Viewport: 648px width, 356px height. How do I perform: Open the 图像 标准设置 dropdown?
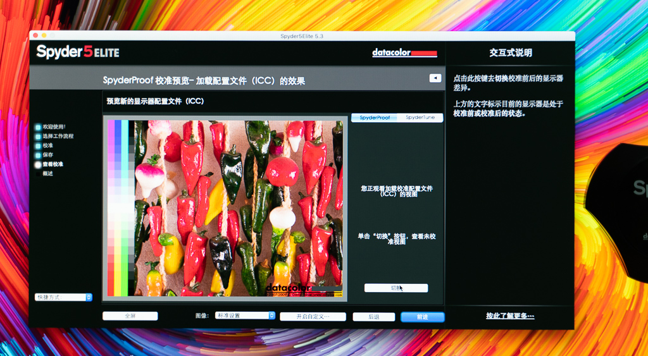tap(245, 316)
